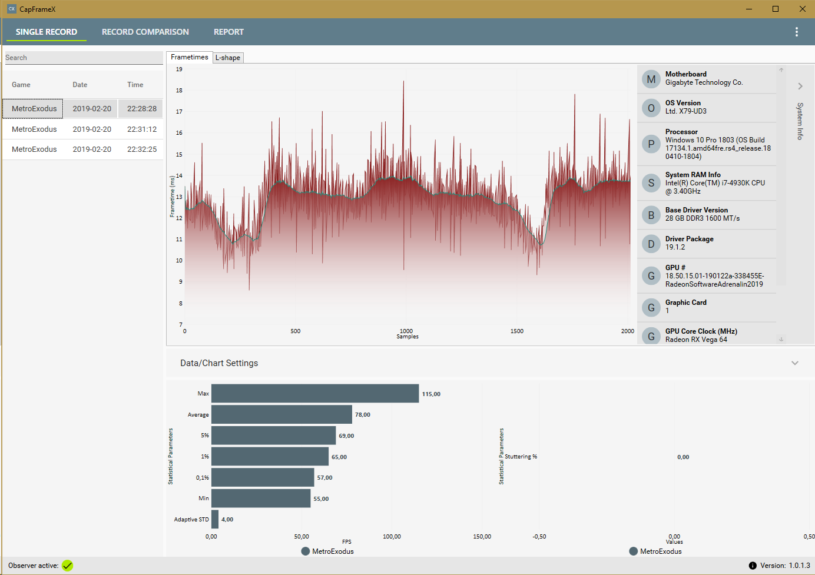Screen dimensions: 815x575
Task: Click the version info icon
Action: (753, 566)
